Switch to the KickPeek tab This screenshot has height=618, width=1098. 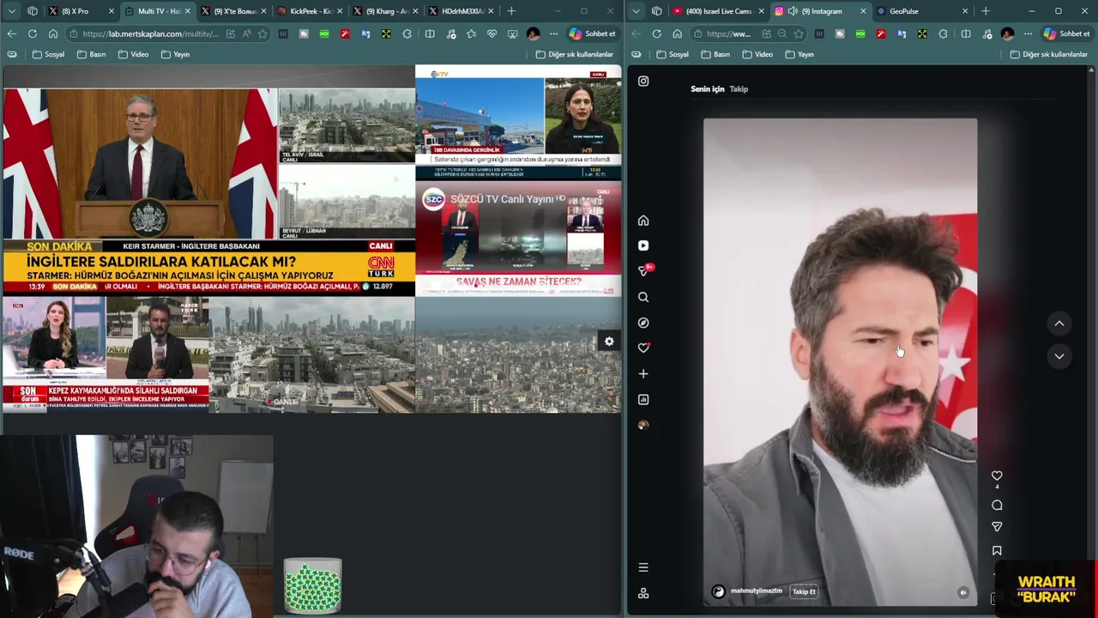pos(311,11)
